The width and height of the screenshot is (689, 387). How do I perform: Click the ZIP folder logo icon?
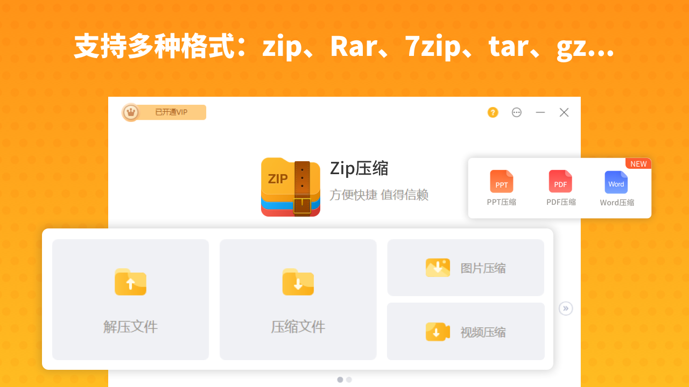291,187
